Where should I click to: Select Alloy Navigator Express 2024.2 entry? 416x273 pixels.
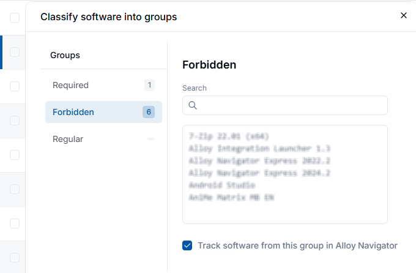coord(259,173)
